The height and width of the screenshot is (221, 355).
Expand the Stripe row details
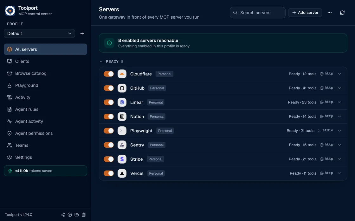click(339, 159)
